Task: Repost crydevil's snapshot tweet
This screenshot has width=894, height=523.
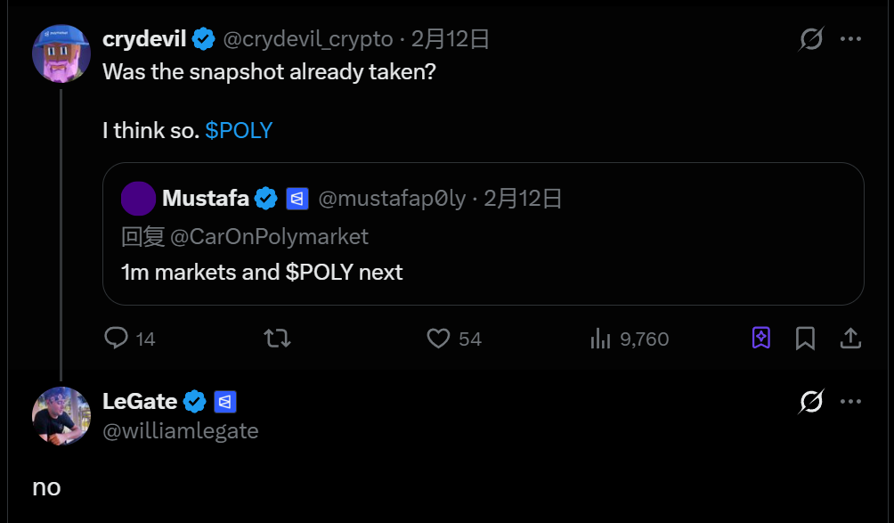Action: click(x=278, y=339)
